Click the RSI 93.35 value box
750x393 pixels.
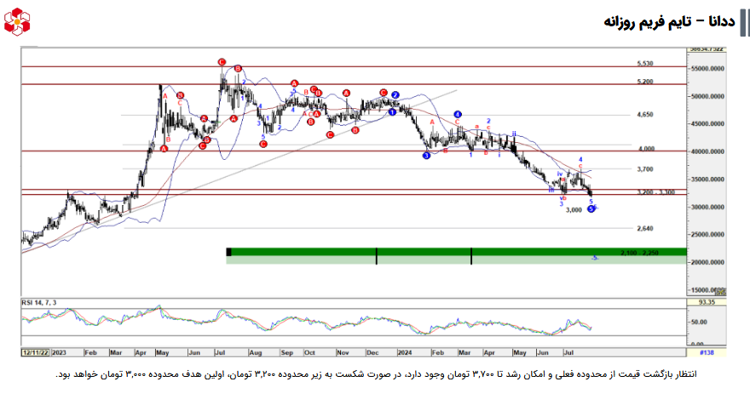(707, 302)
